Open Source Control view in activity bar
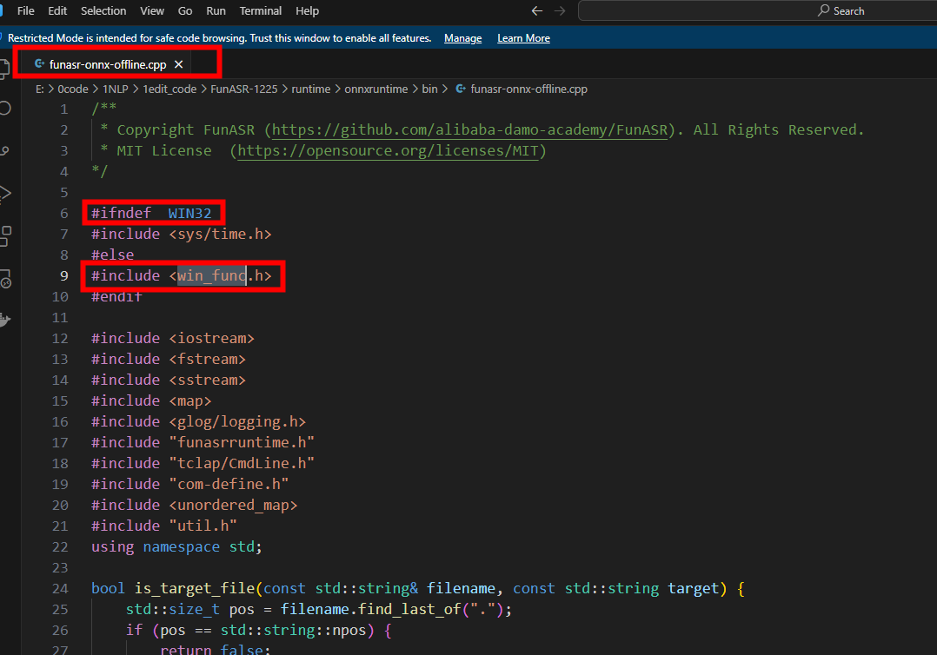Screen dimensions: 937x655 click(x=5, y=150)
